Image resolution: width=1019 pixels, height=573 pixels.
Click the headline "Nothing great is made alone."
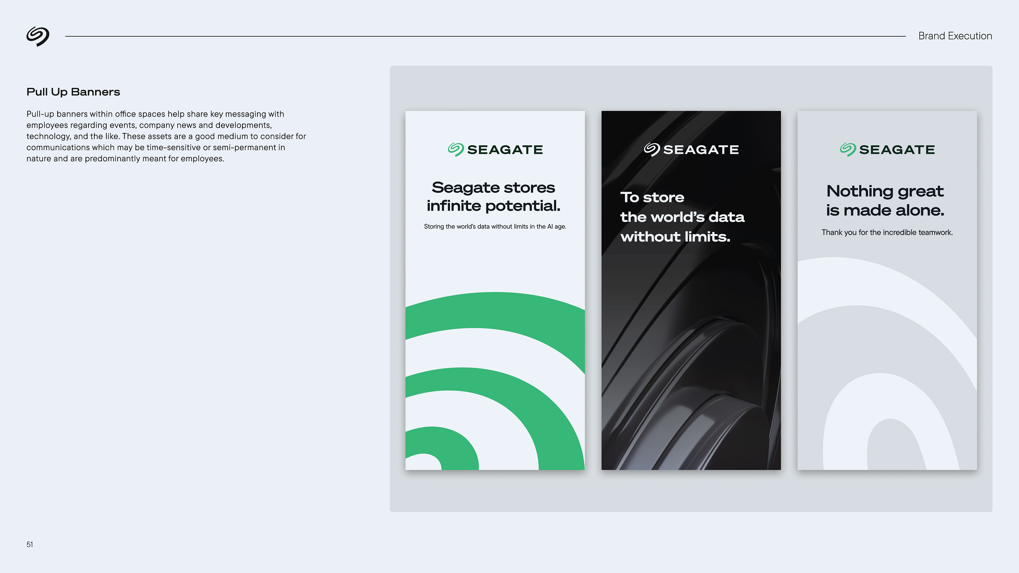point(885,201)
